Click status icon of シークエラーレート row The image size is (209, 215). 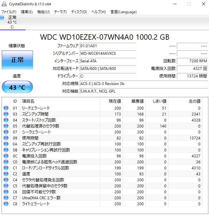[6, 132]
